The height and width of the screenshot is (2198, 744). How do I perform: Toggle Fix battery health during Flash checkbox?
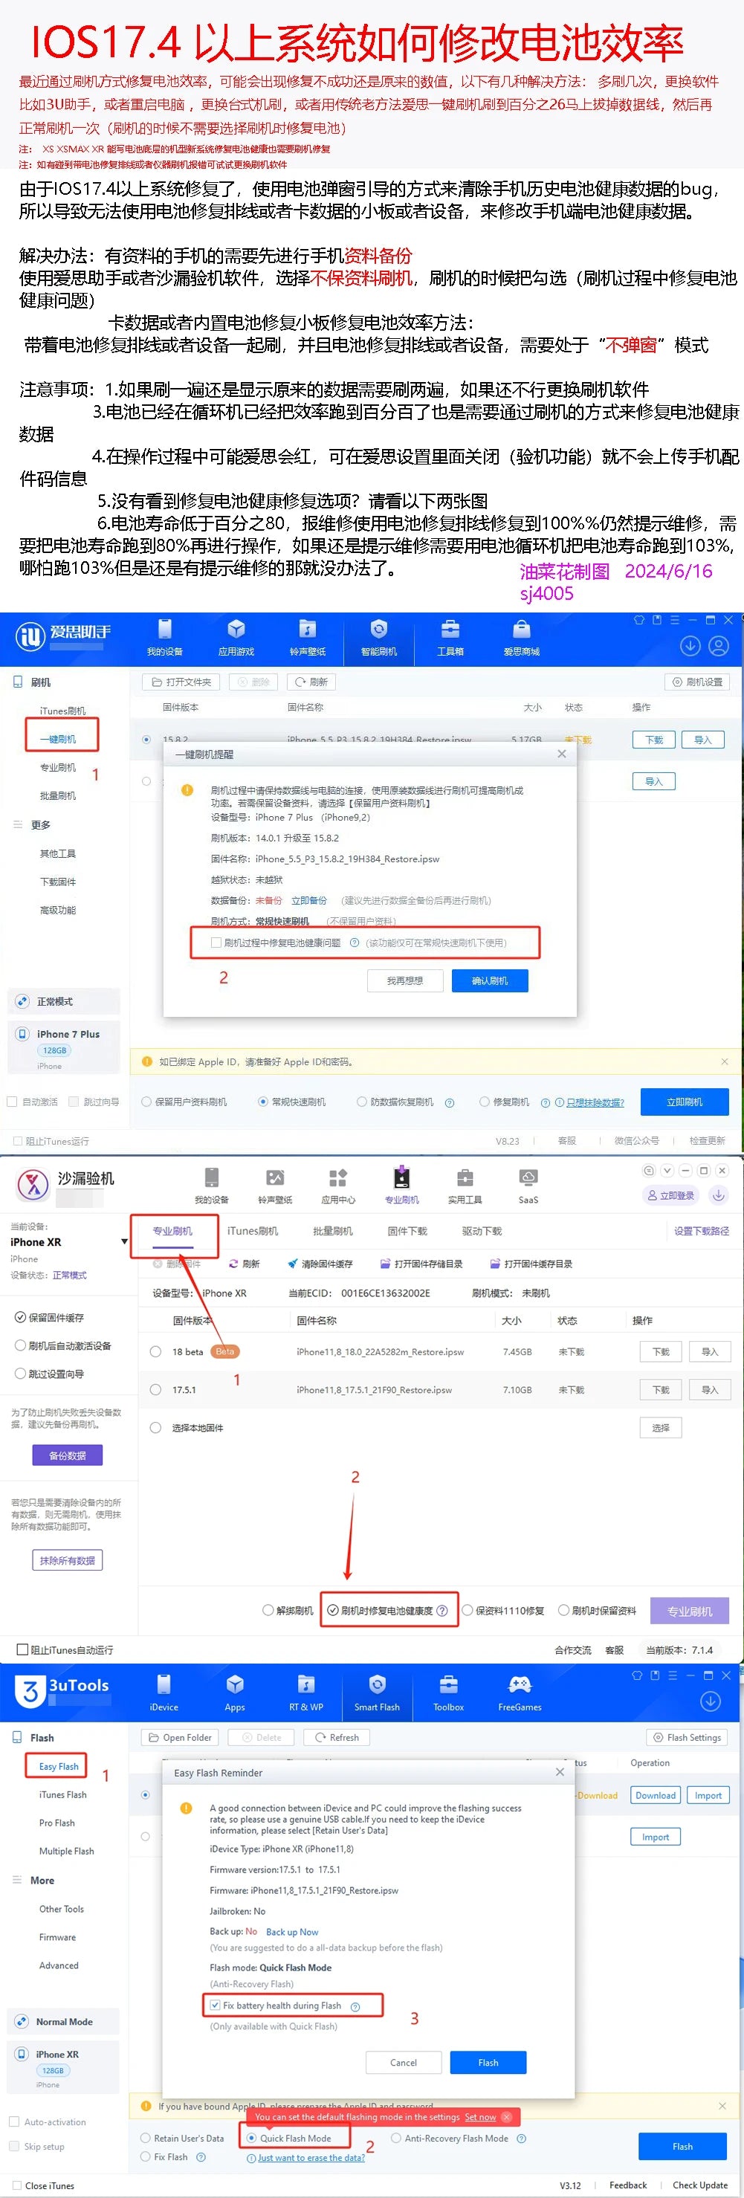point(215,2005)
